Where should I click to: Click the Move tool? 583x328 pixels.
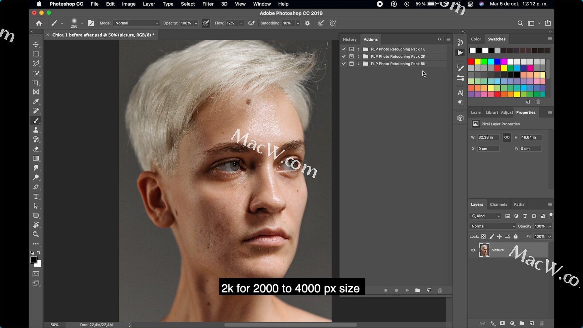click(x=36, y=45)
